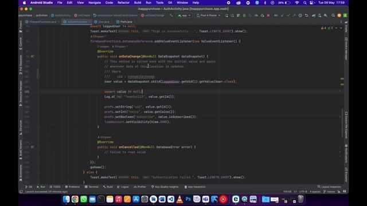Switch to the FirebaseFunctions.java tab
This screenshot has height=206, width=367.
coord(42,22)
